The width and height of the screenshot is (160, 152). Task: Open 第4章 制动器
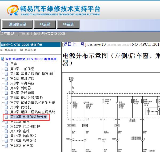(21, 88)
